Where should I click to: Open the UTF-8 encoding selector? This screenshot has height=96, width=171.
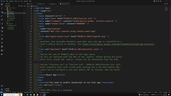coord(150,93)
